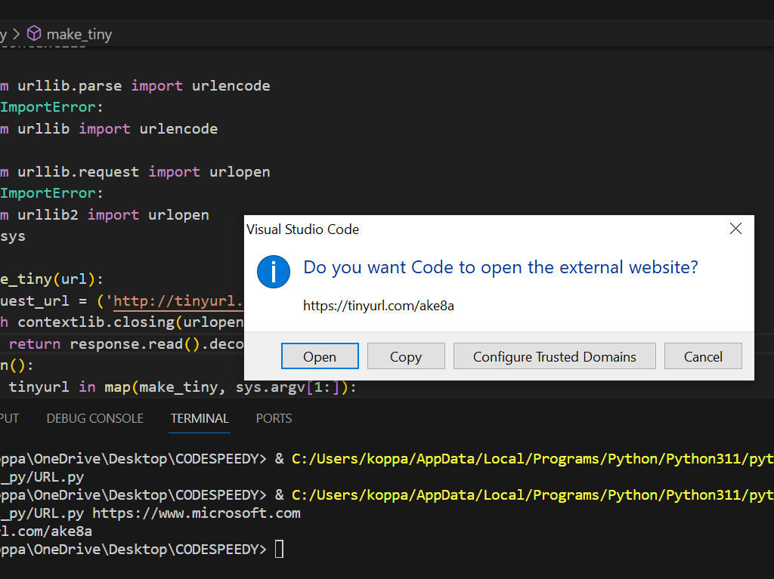Cancel the external website dialog
Viewport: 774px width, 579px height.
[x=703, y=356]
